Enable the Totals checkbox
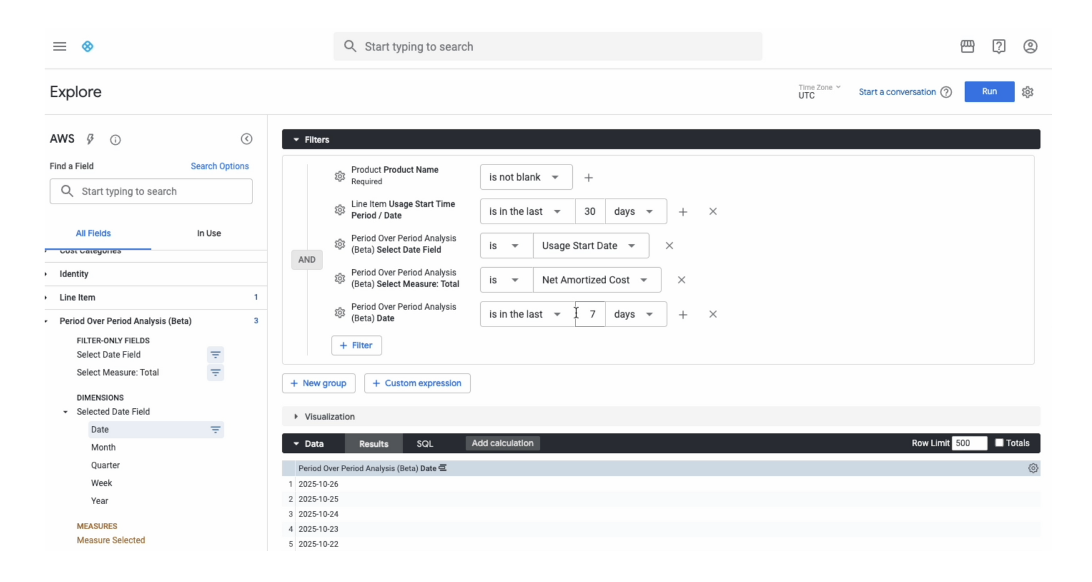The height and width of the screenshot is (582, 1092). click(999, 443)
